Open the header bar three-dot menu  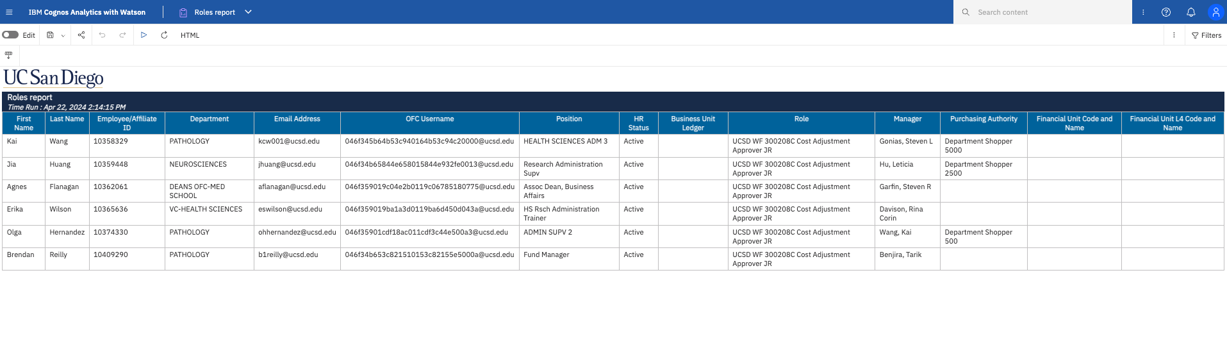pos(1143,12)
